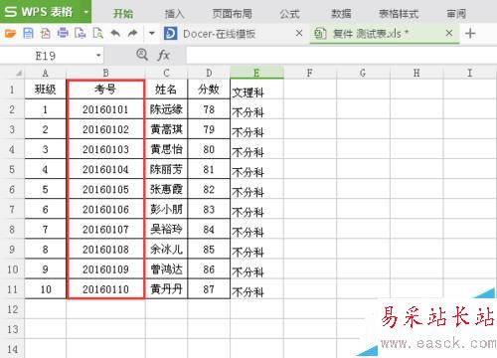Viewport: 497px width, 358px height.
Task: Open the 表格样式 ribbon tab
Action: (399, 14)
